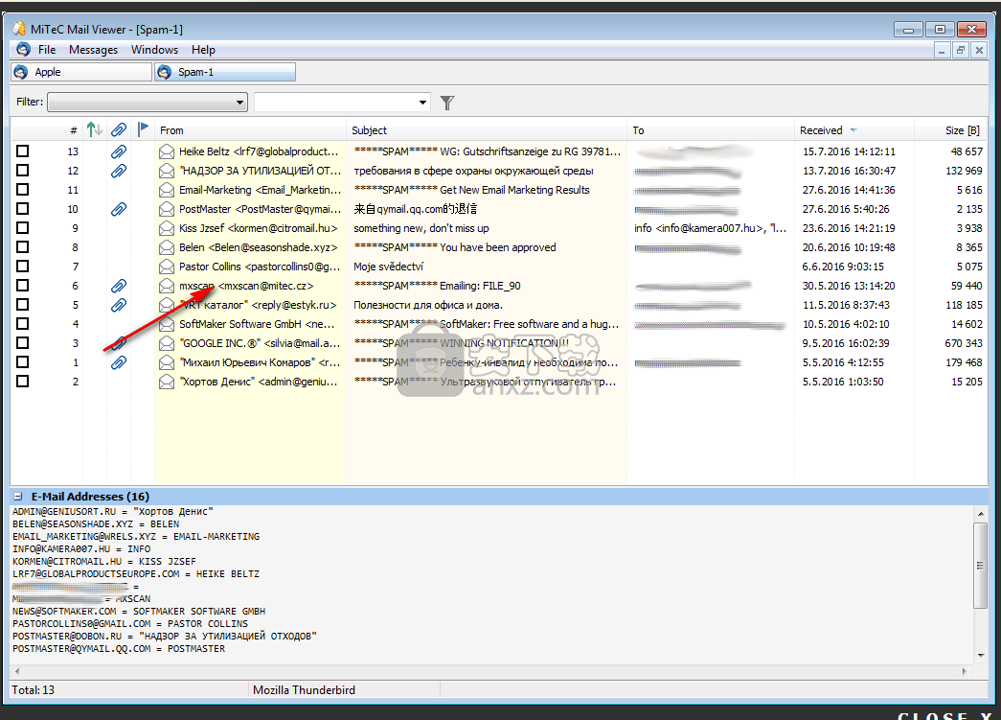Click envelope icon beside Pastor Collins

tap(167, 267)
